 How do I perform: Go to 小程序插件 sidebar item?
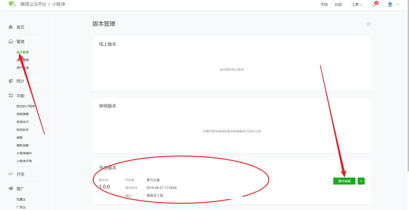pyautogui.click(x=24, y=153)
